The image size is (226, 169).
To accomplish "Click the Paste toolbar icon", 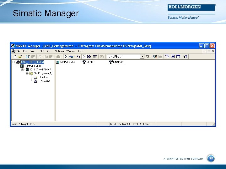I will [x=51, y=57].
